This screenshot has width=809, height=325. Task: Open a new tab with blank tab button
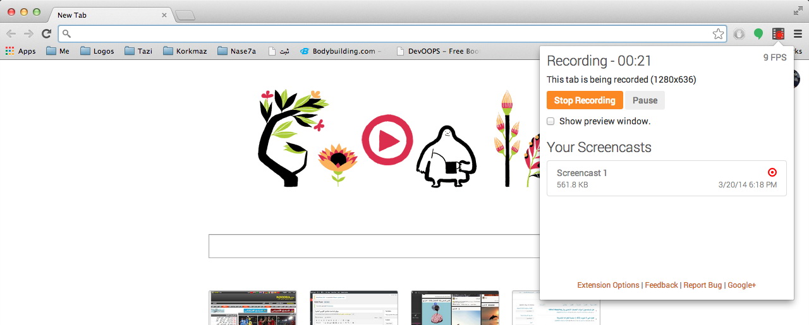[x=185, y=15]
